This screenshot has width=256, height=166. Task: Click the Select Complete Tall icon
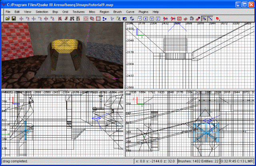(60, 19)
